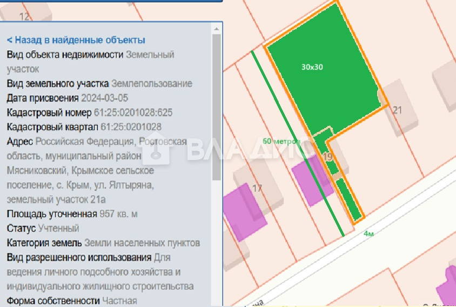Click the info panel scrollbar thumb

[x=216, y=107]
